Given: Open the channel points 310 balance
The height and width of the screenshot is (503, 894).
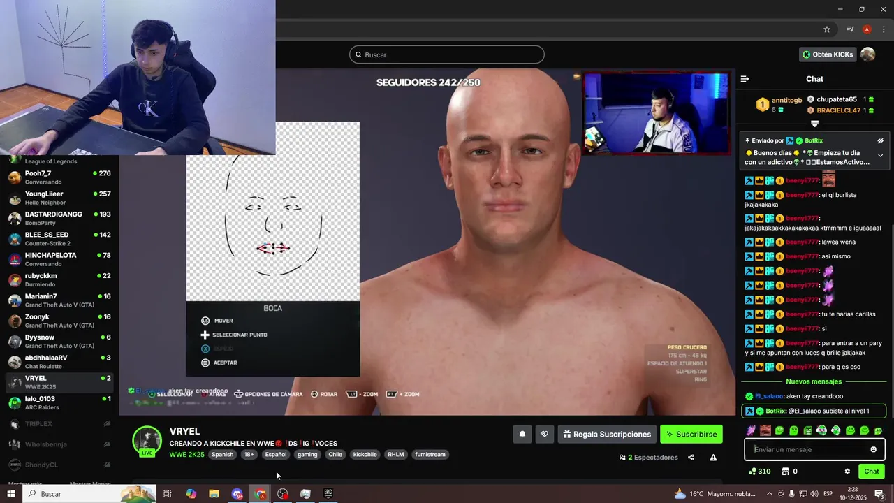Looking at the screenshot, I should pyautogui.click(x=759, y=472).
